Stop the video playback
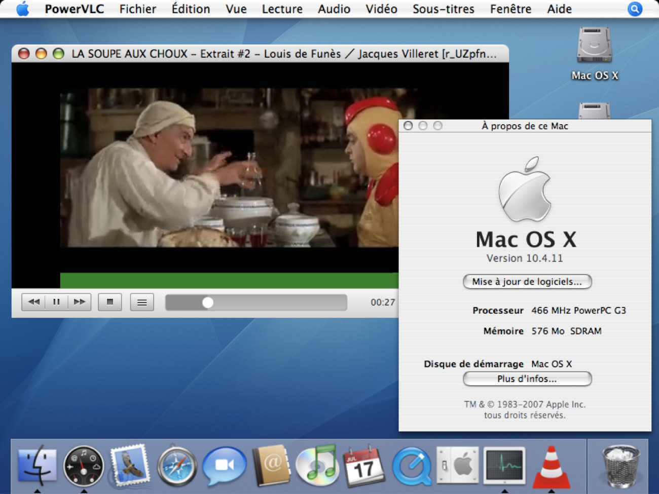Viewport: 659px width, 494px height. pos(110,302)
